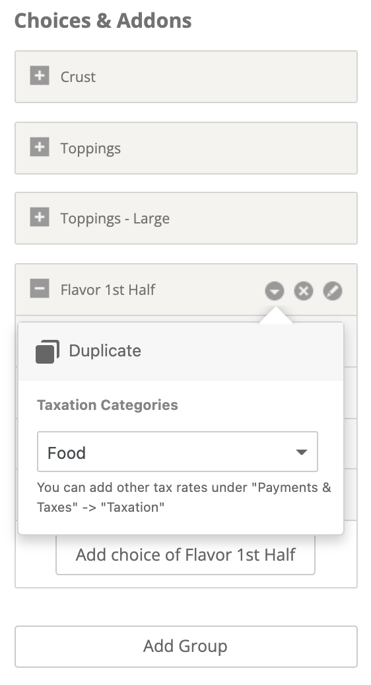The height and width of the screenshot is (685, 371).
Task: Expand the Crust group plus icon
Action: 39,75
